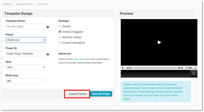Viewport: 204px width, 112px height.
Task: Uncheck Overlay Draggable
Action: point(60,32)
